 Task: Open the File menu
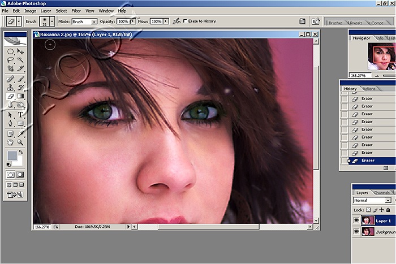[x=5, y=11]
